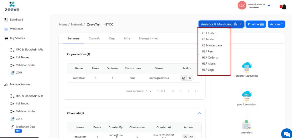Select K8 Cluster from the menu
Screen dimensions: 292x138
tap(209, 33)
